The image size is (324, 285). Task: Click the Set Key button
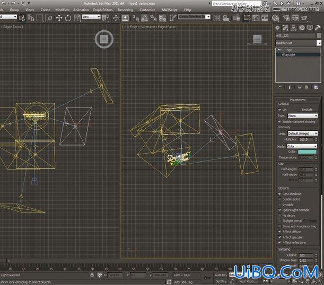coord(221,281)
